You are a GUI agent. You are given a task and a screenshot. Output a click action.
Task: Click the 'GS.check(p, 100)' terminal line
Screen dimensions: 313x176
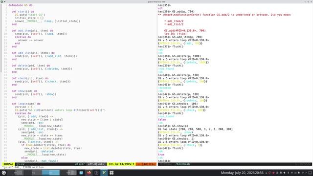click(x=178, y=104)
